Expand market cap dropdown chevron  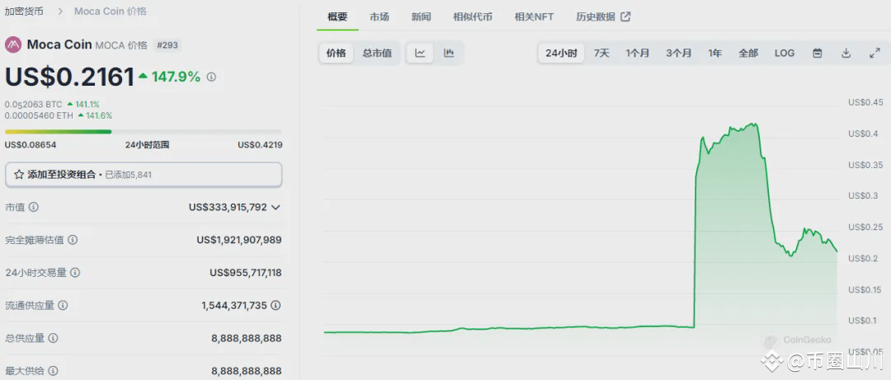[x=276, y=208]
